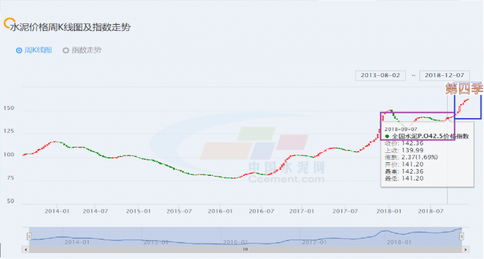This screenshot has height=259, width=484.
Task: Click the chart title 水泥价格周K线图及指数走势
Action: click(x=71, y=28)
